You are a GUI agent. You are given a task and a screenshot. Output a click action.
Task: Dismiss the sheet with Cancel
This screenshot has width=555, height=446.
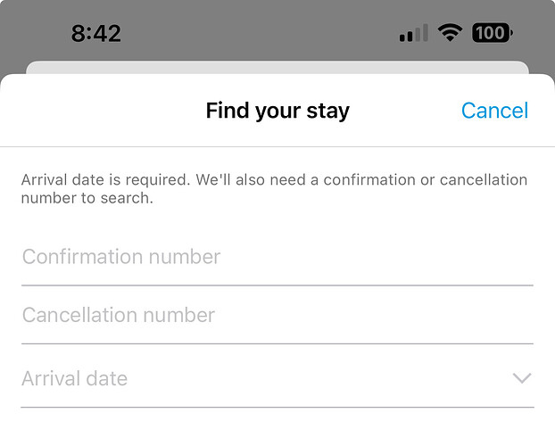[x=494, y=111]
